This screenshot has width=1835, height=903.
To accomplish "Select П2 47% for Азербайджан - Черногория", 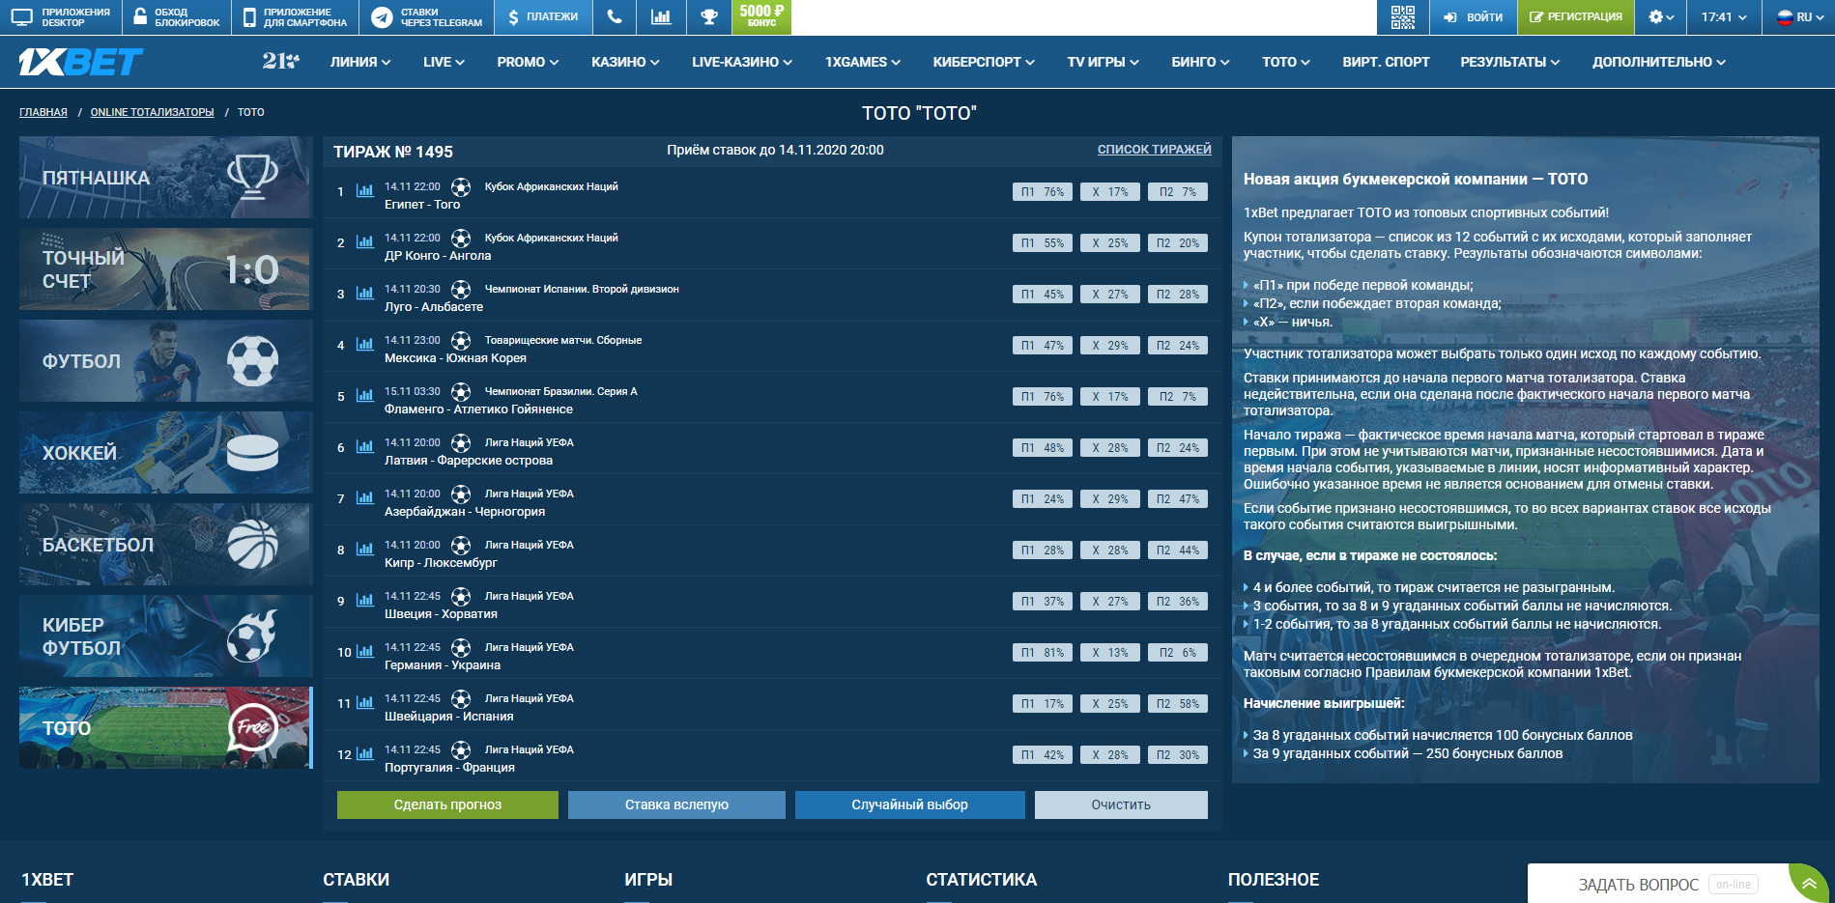I will click(x=1178, y=499).
